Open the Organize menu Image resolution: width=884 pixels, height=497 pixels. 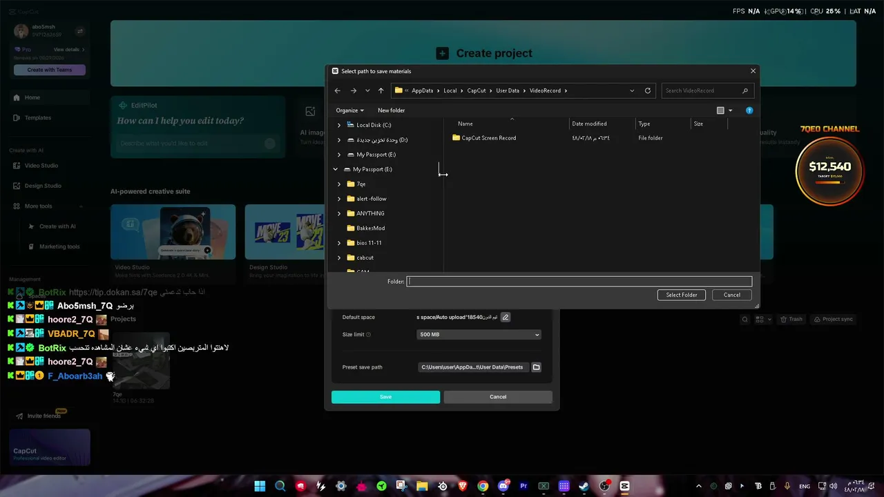pyautogui.click(x=349, y=110)
